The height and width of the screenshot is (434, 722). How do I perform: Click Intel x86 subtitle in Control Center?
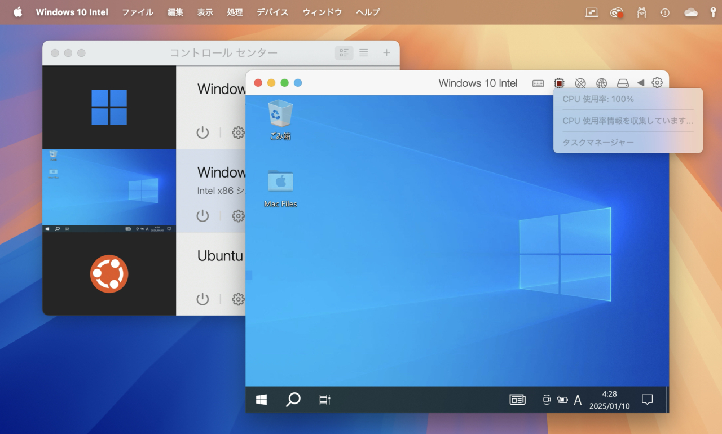221,191
